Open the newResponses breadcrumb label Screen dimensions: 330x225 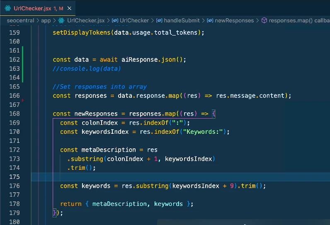(234, 20)
